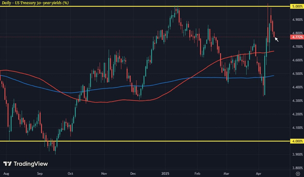
Task: Click the 'Feb' label on time axis
Action: coord(197,173)
